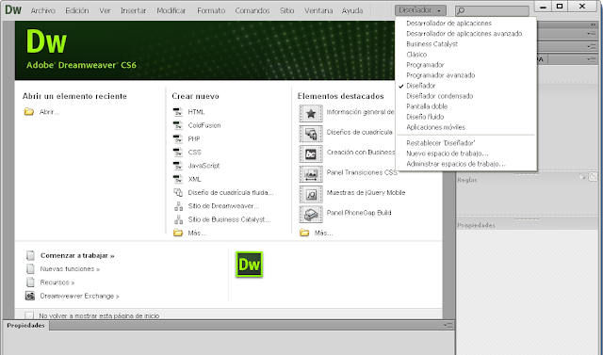This screenshot has height=355, width=603.
Task: Click the XML file icon
Action: click(178, 179)
